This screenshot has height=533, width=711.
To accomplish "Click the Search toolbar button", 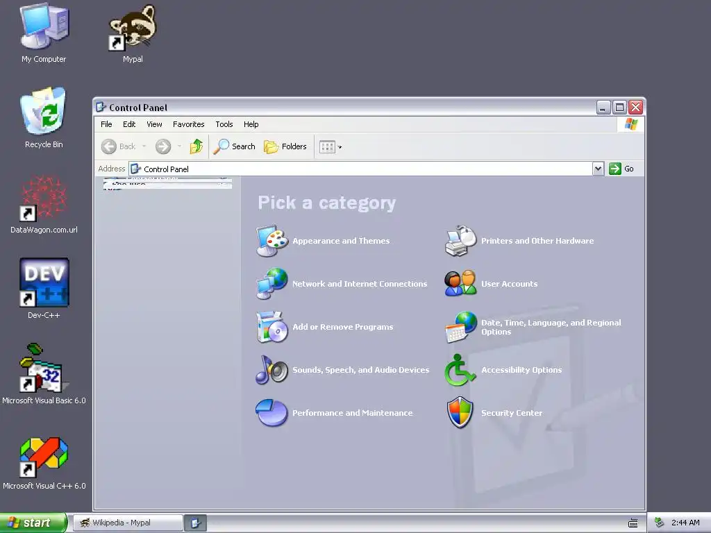I will [234, 146].
